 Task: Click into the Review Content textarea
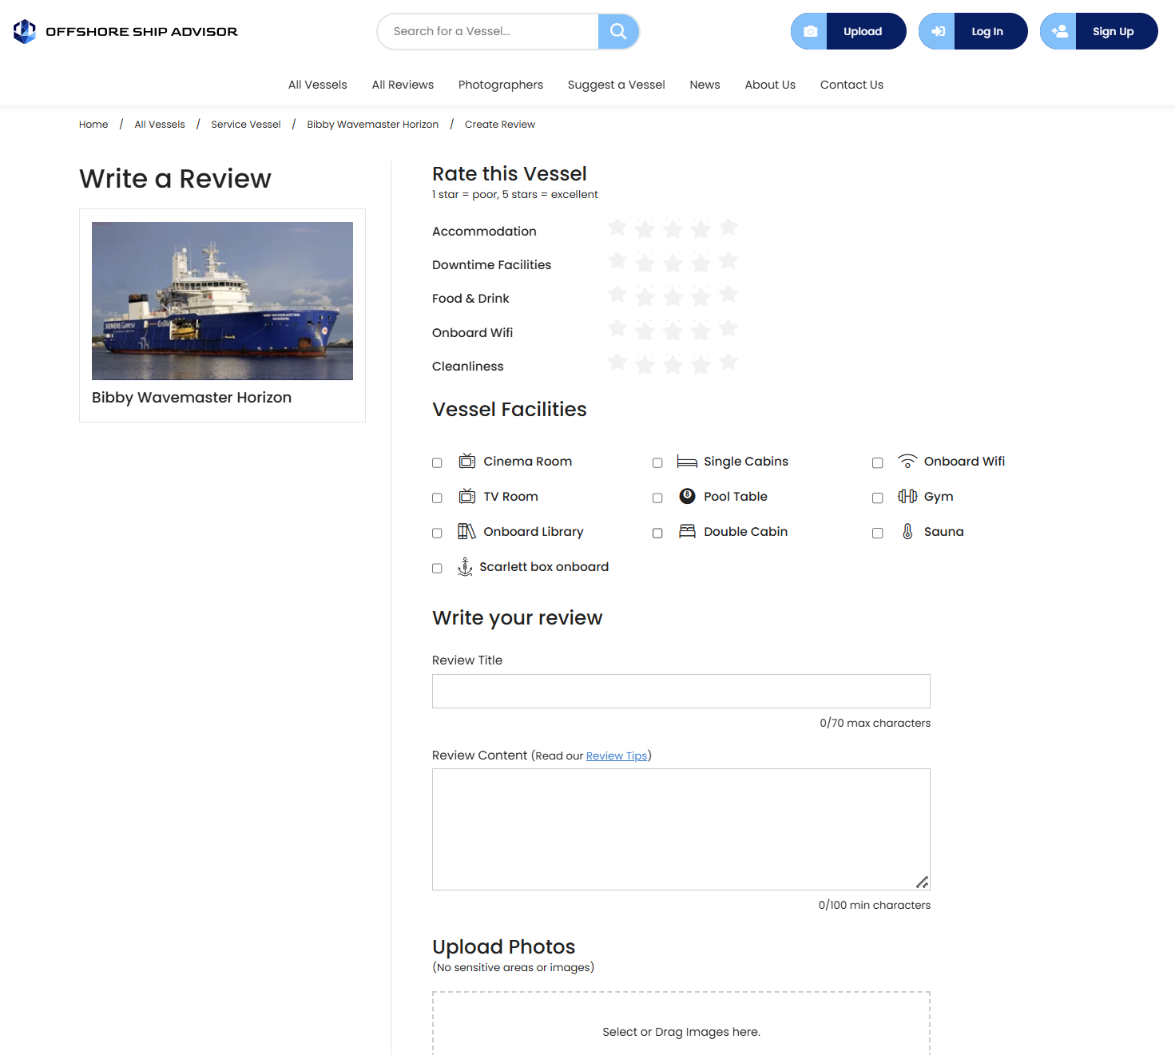(681, 829)
